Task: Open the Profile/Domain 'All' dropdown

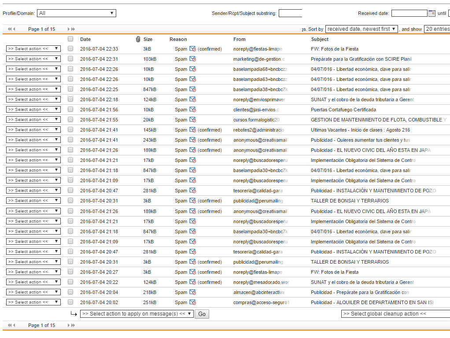Action: click(x=76, y=13)
